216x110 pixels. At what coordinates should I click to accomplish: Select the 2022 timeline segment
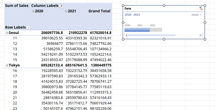(x=156, y=30)
